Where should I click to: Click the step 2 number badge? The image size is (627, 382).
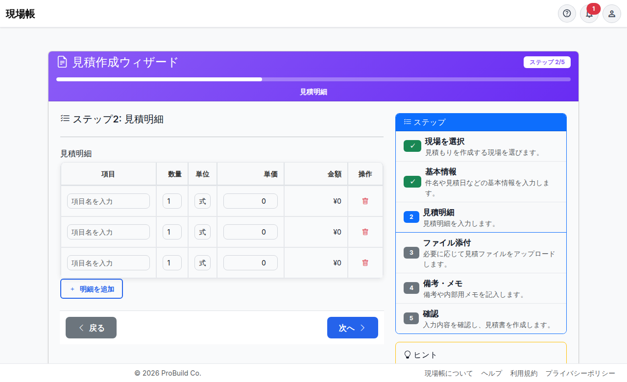coord(411,217)
